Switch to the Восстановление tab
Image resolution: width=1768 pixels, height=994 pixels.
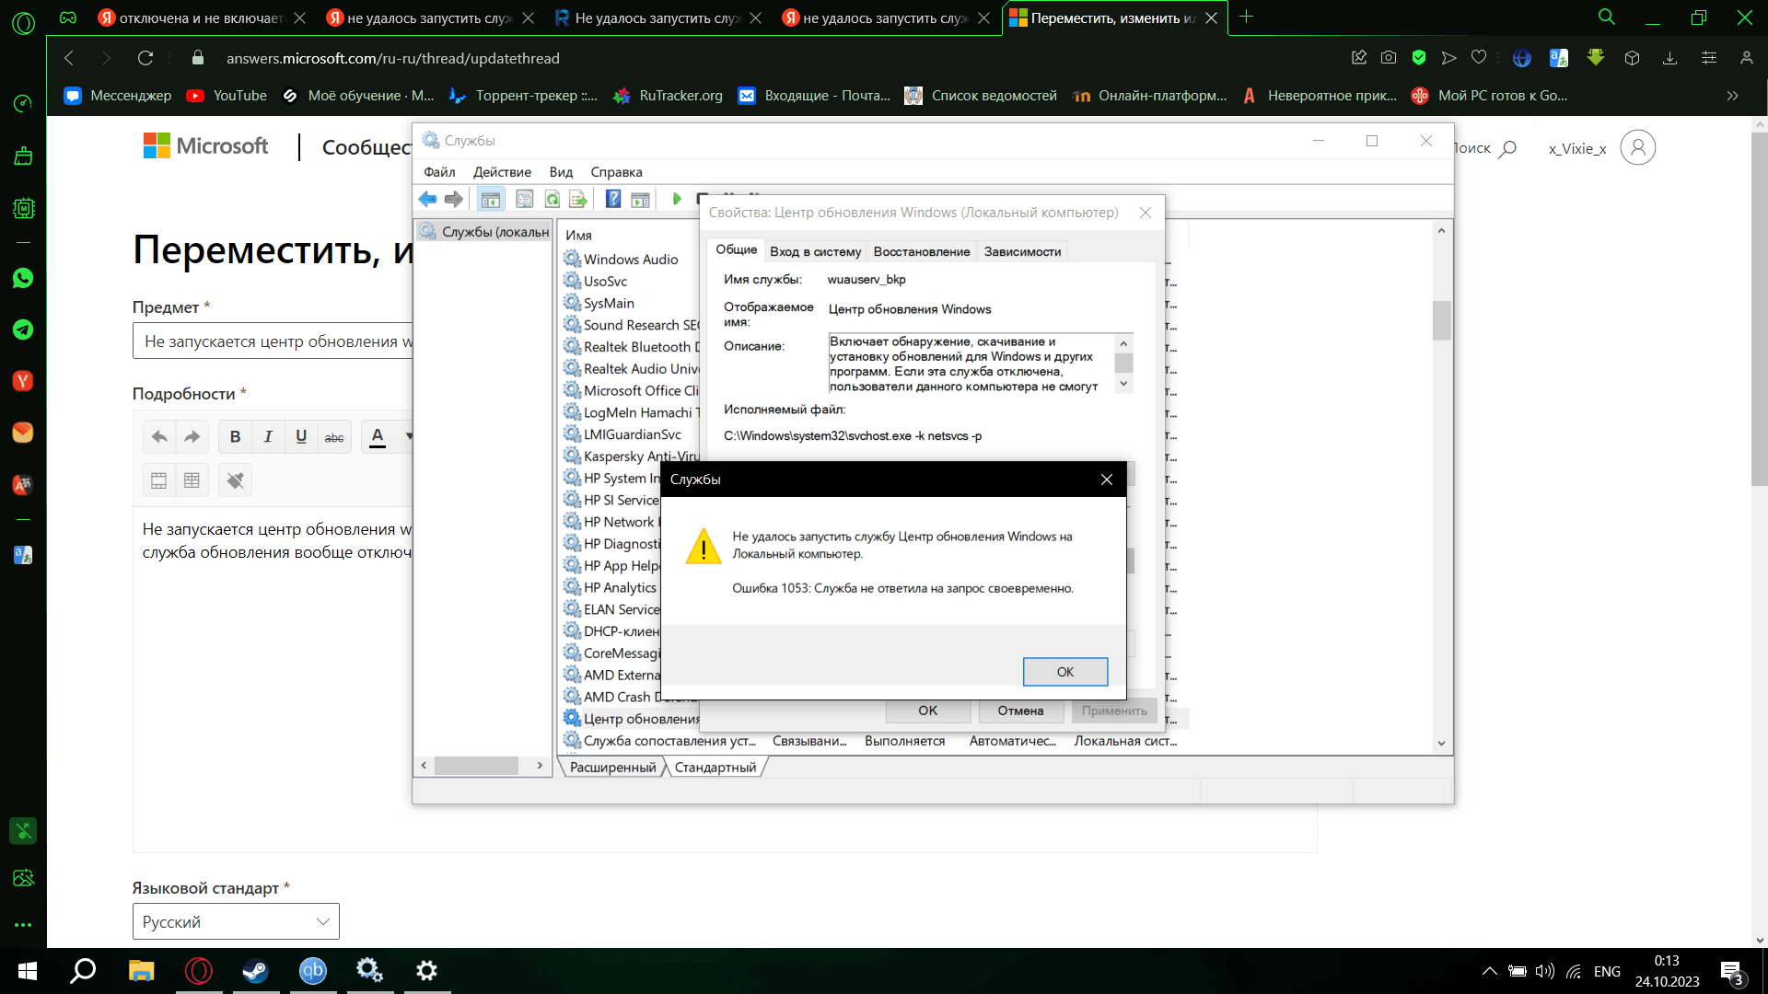922,251
